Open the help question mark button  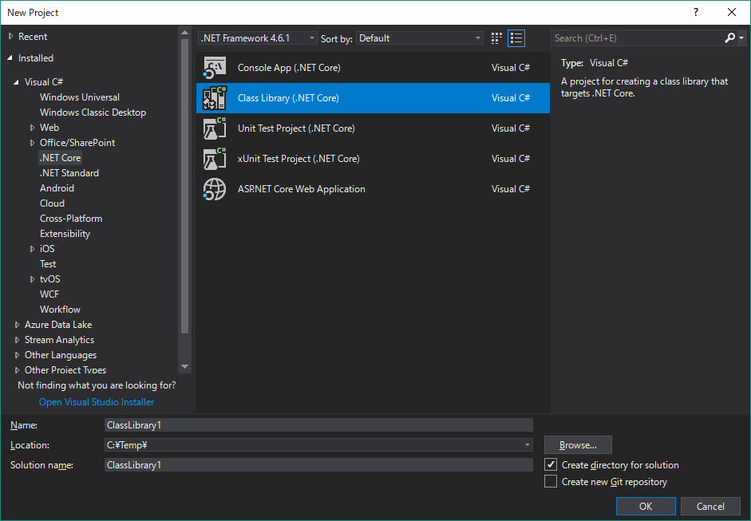click(x=696, y=13)
